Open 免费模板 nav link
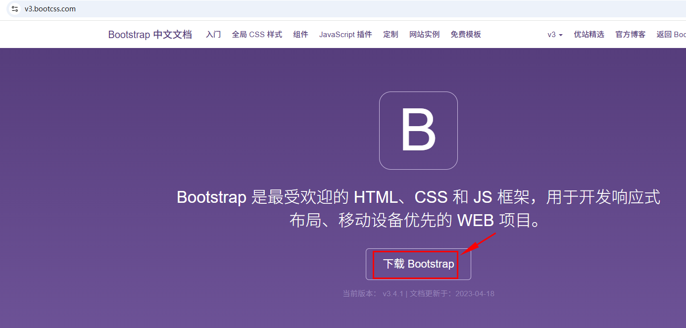This screenshot has width=686, height=328. (466, 35)
